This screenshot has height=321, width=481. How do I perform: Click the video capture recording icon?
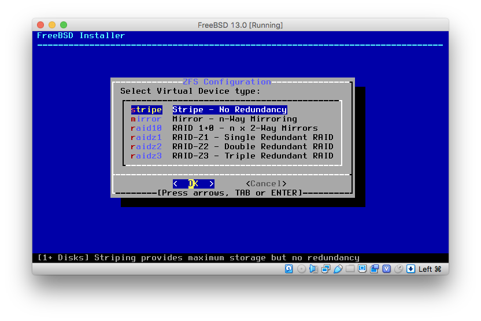click(374, 269)
